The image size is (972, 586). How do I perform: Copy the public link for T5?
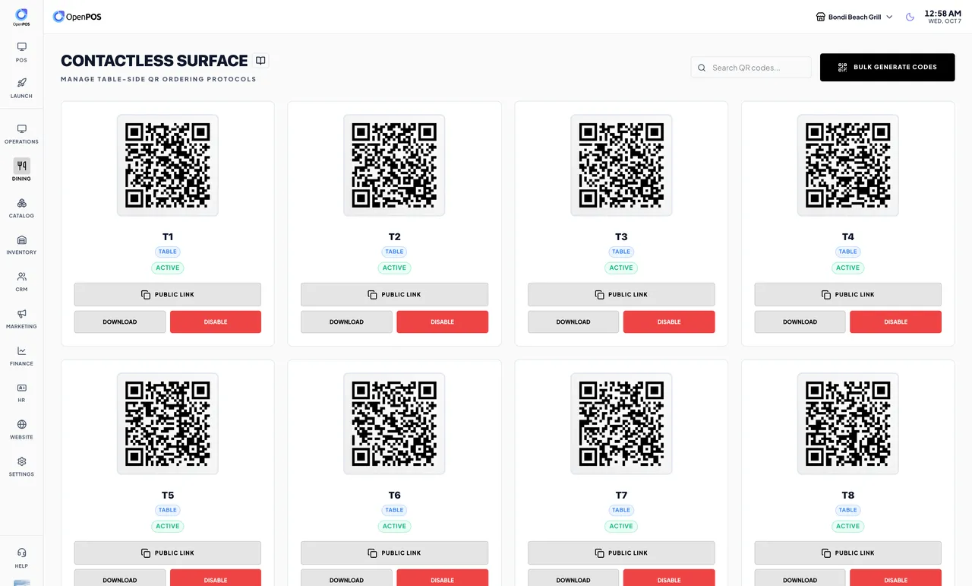pyautogui.click(x=167, y=553)
